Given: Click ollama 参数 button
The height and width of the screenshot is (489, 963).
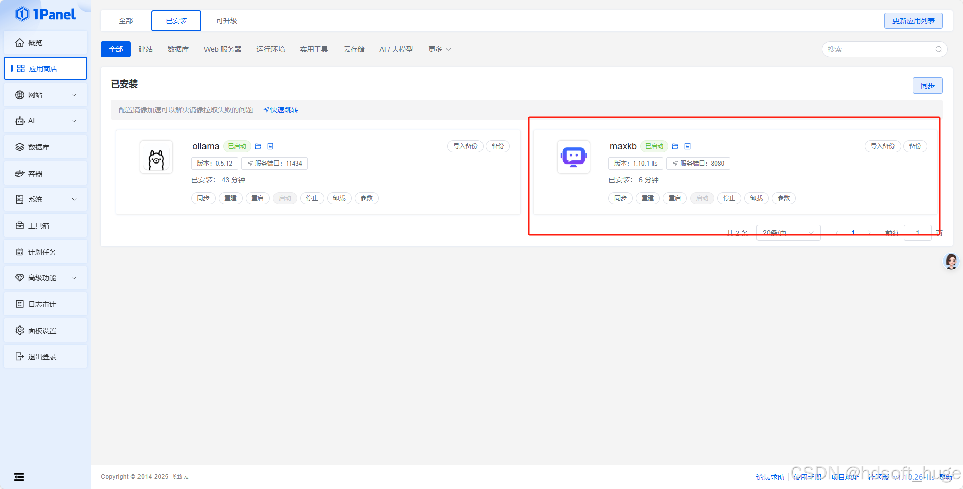Looking at the screenshot, I should (367, 198).
